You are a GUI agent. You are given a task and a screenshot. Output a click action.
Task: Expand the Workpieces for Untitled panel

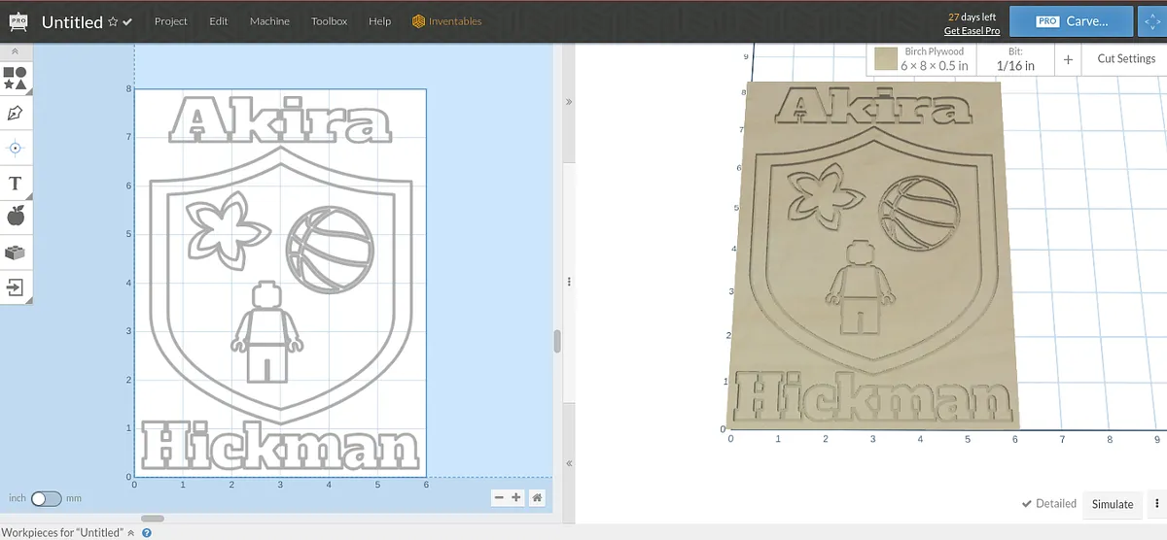coord(130,532)
